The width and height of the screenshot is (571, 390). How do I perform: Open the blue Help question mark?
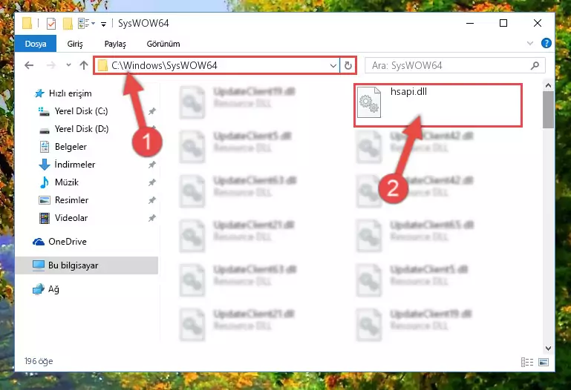(546, 43)
